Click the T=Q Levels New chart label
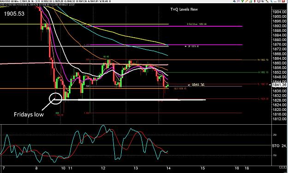This screenshot has width=288, height=173. [184, 9]
